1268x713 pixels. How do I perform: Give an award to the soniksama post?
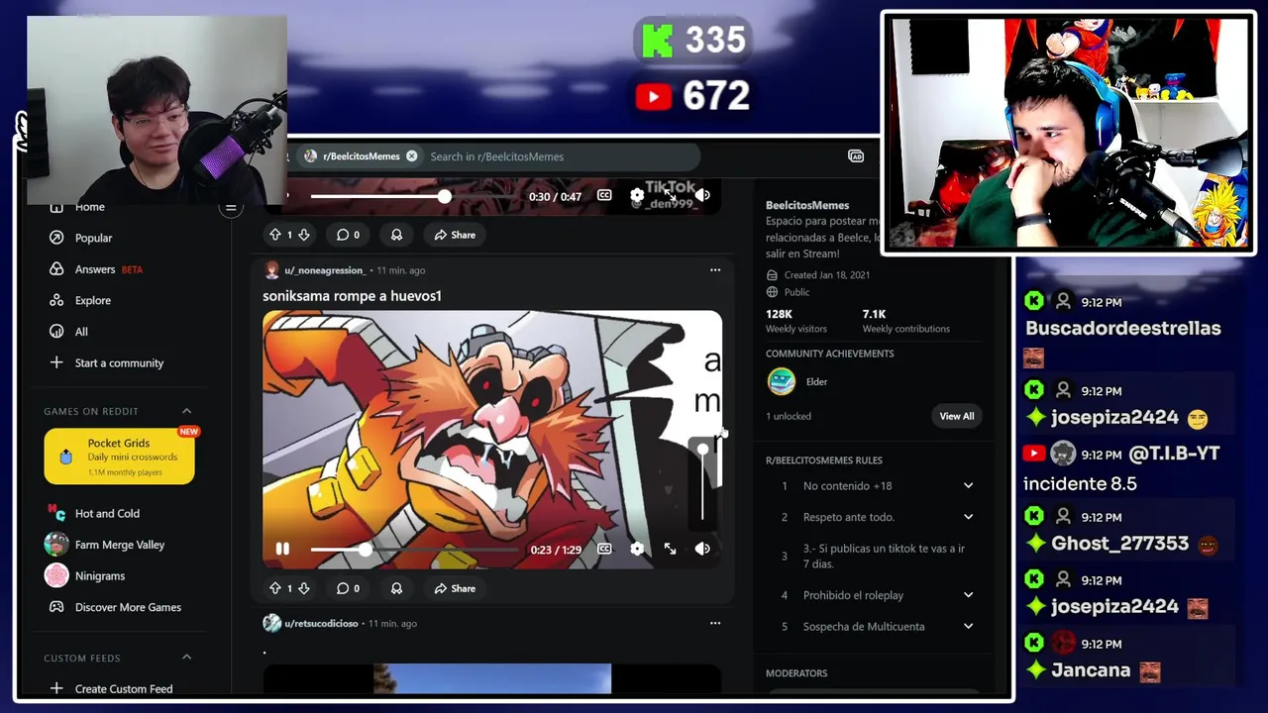pyautogui.click(x=396, y=588)
